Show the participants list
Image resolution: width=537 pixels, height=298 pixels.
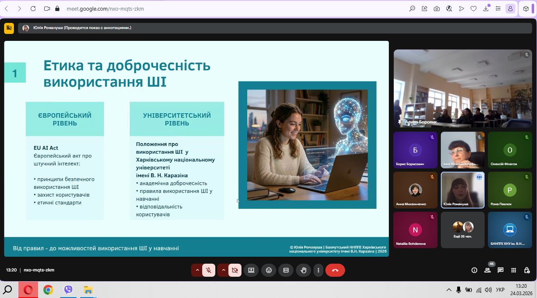[487, 270]
